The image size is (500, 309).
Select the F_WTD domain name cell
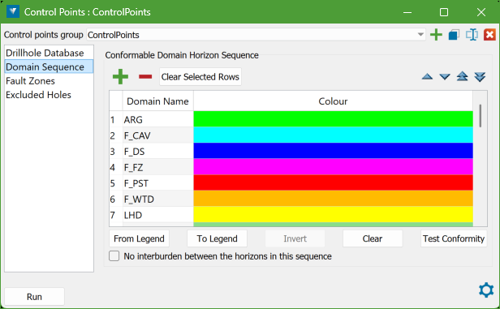[x=157, y=199]
